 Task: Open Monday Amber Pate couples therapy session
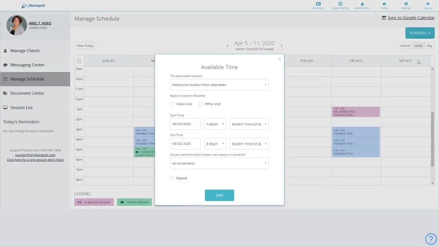tap(144, 152)
